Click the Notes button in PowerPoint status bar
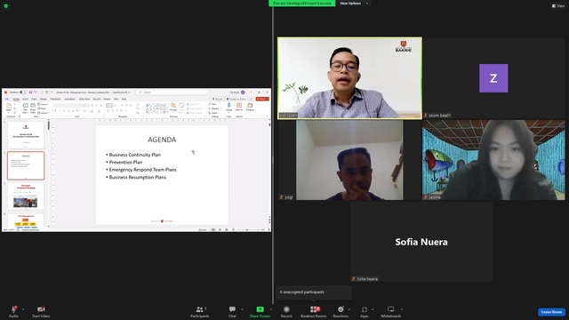The image size is (569, 320). 204,229
